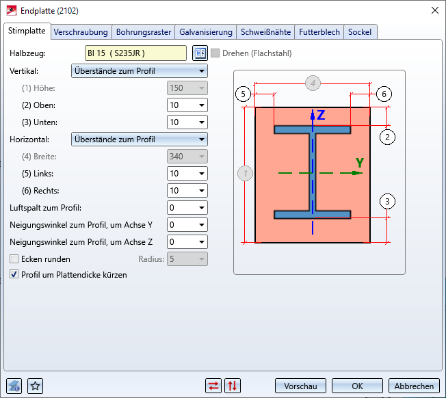The height and width of the screenshot is (398, 446).
Task: Click the favorites star icon
Action: pos(36,386)
